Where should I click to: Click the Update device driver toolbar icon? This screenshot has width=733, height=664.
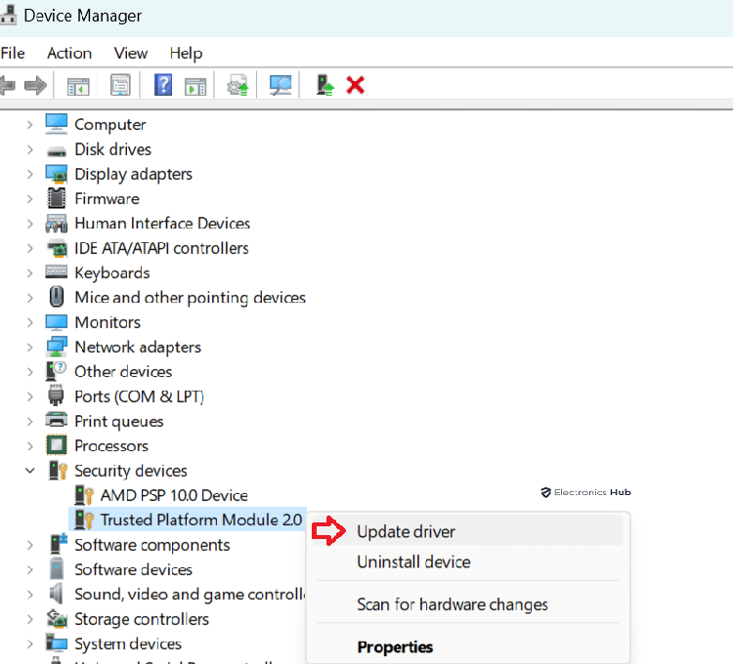tap(237, 86)
